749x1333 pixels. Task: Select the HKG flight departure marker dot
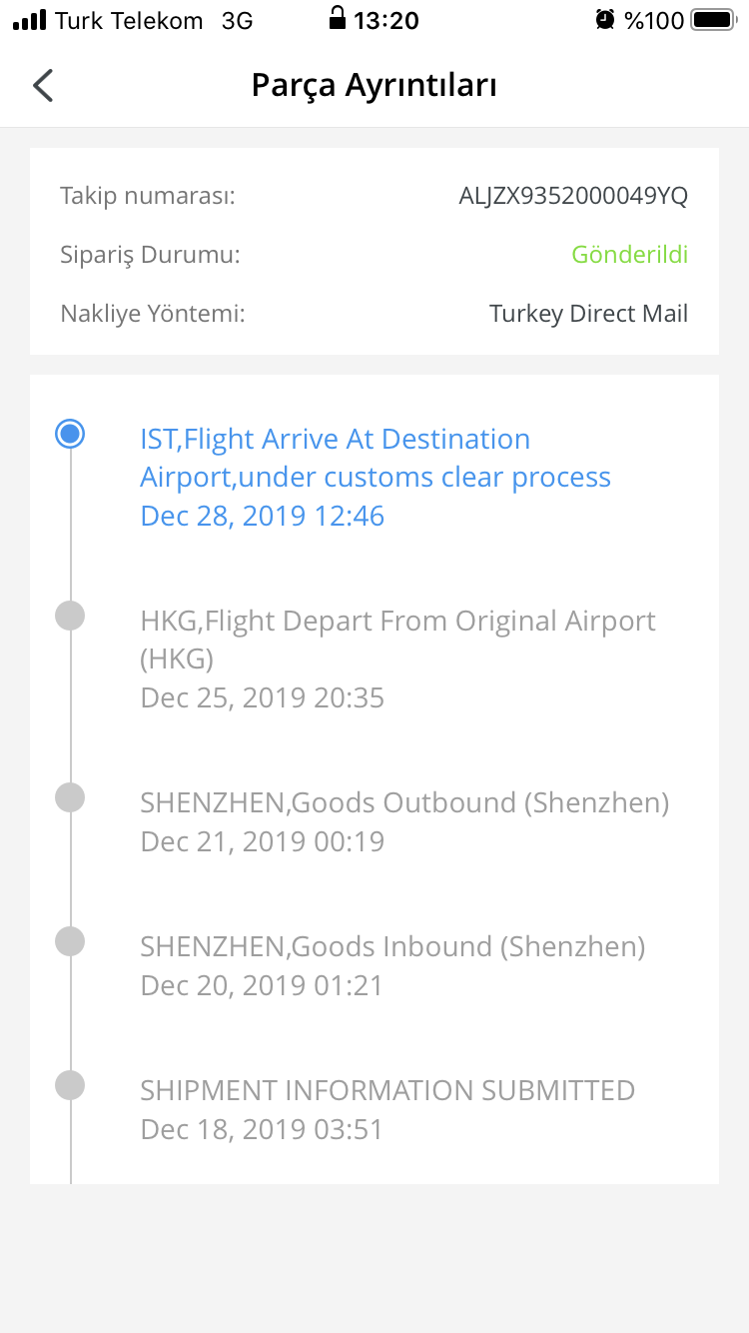point(70,616)
